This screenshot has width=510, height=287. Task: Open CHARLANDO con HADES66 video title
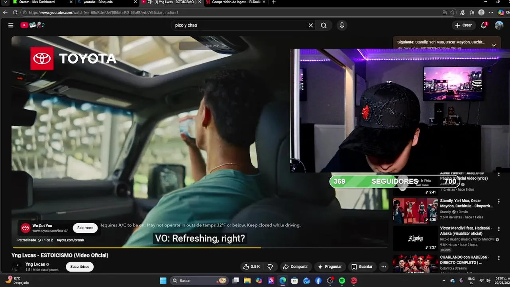pos(465,260)
